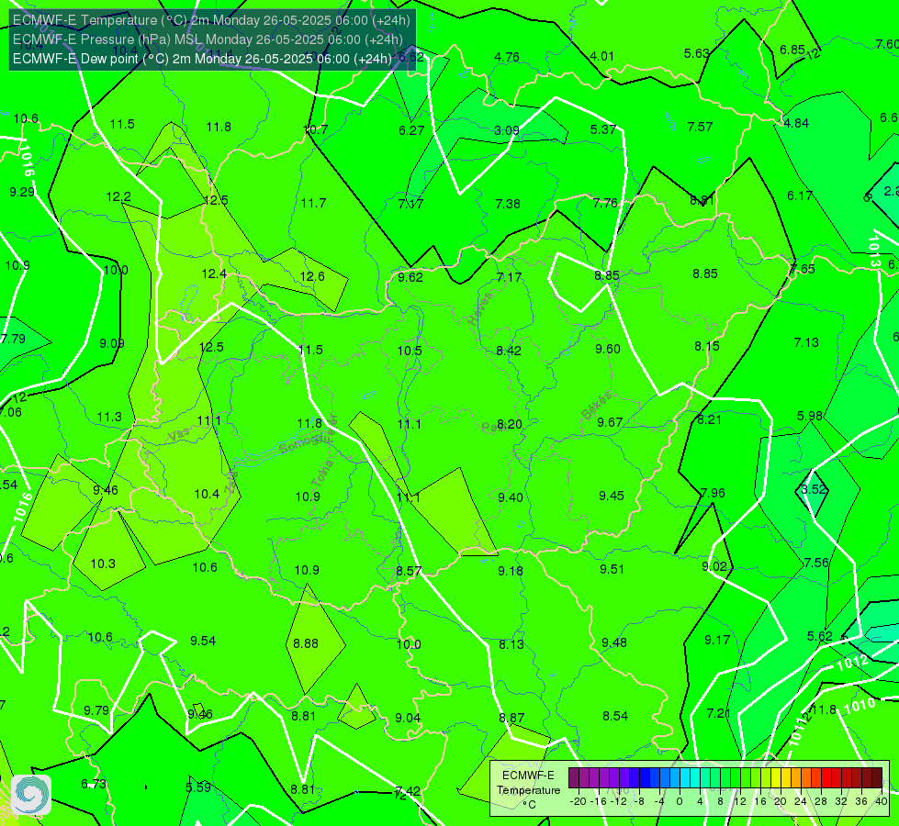The height and width of the screenshot is (826, 899).
Task: Click the 4.84 temperature value
Action: [x=796, y=123]
